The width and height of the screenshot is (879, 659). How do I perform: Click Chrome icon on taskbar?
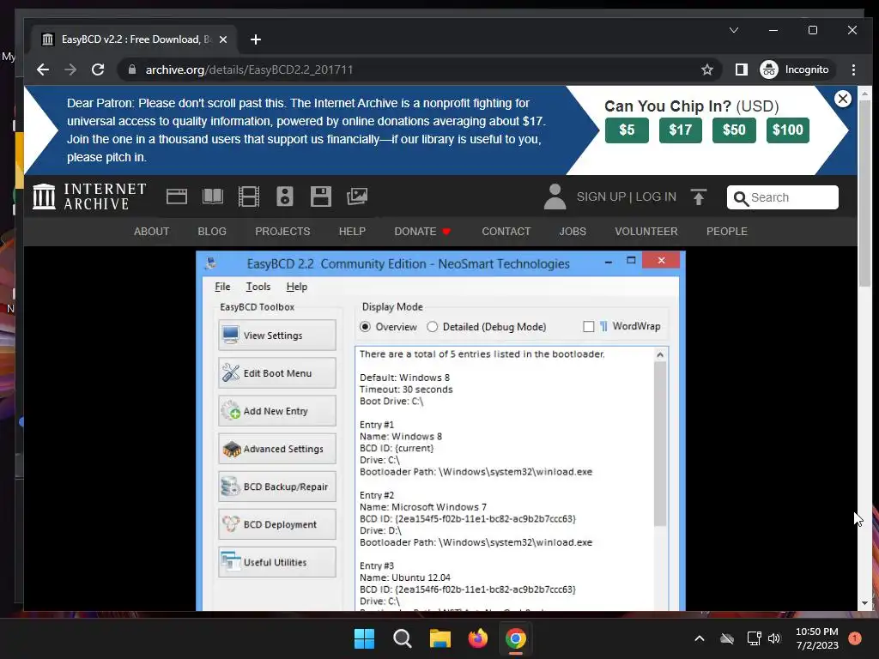point(516,638)
